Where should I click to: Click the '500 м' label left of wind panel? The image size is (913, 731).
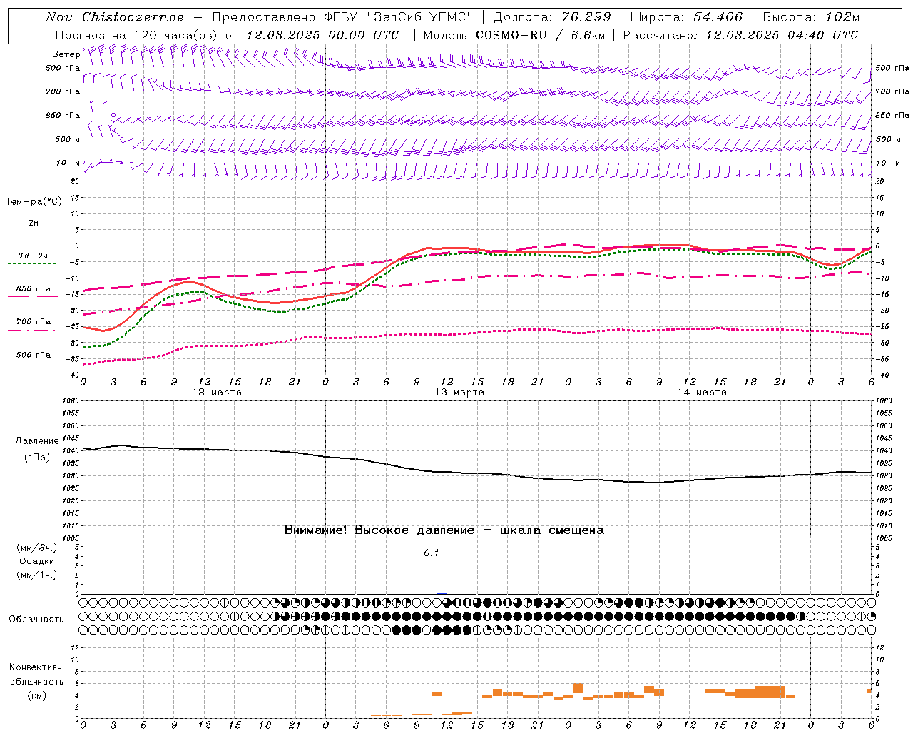click(x=68, y=139)
